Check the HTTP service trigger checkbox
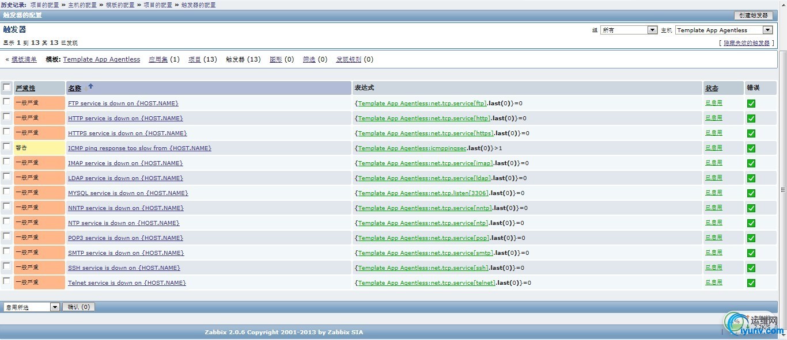The image size is (787, 340). point(6,116)
